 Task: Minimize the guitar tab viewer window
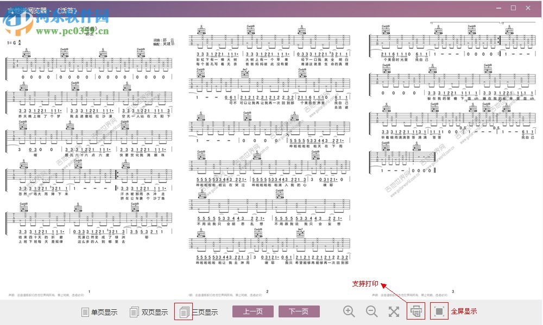498,8
